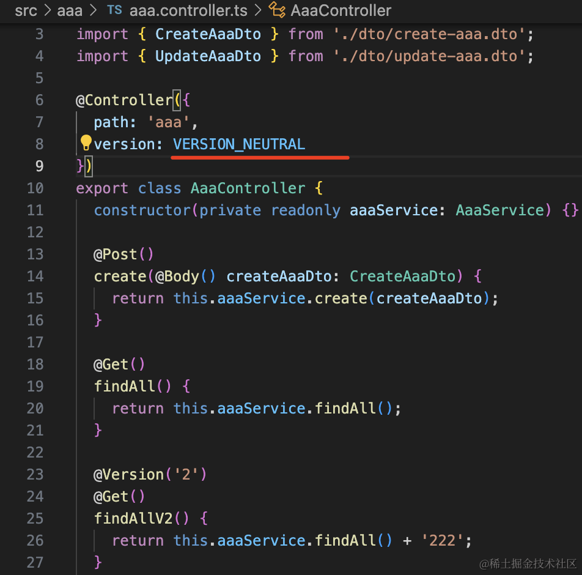Click the './dto/update-aaa.dto' import path
582x575 pixels.
(x=429, y=56)
